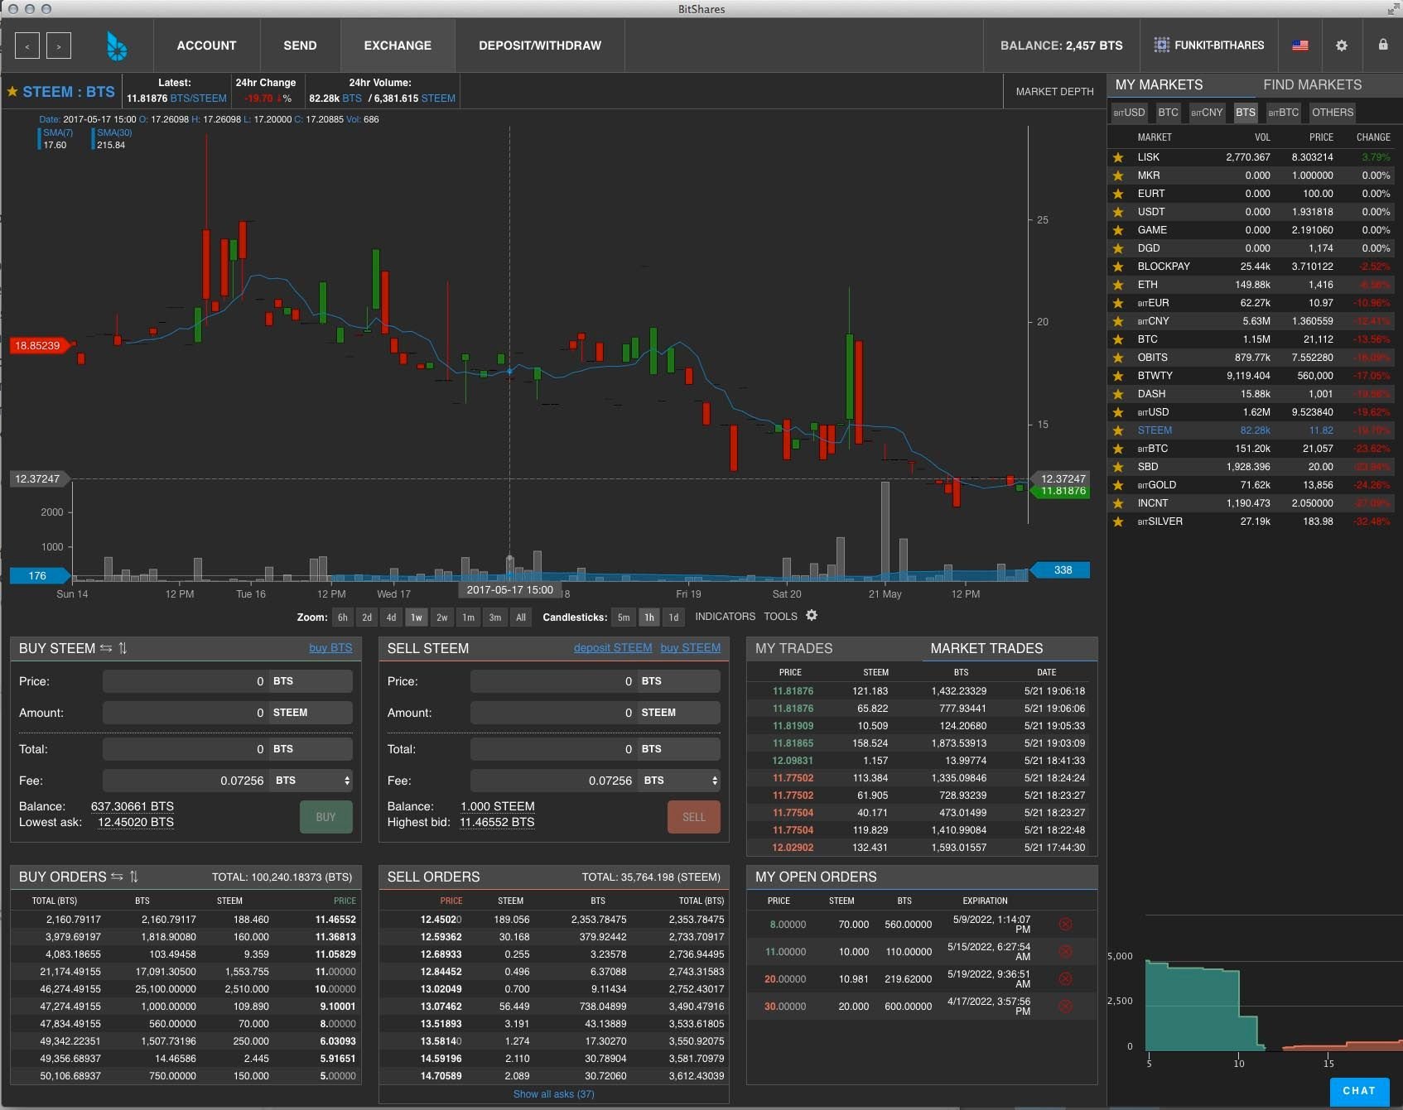Click the vertical flip arrows in BUY ORDERS header

pyautogui.click(x=134, y=877)
